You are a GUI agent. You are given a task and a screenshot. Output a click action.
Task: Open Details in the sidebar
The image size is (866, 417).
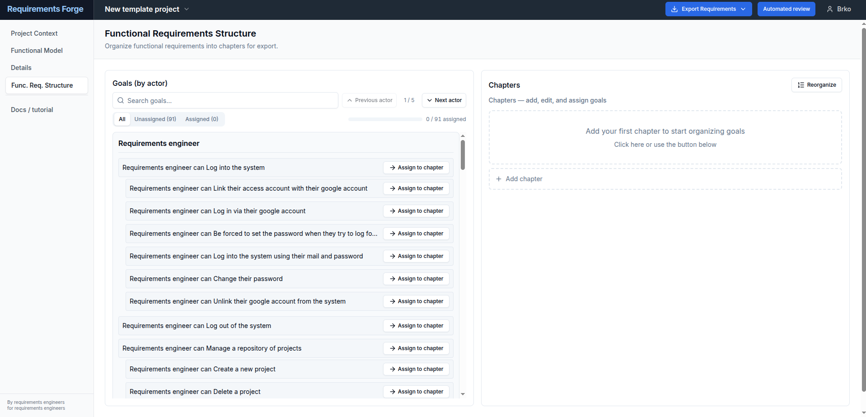pos(47,68)
